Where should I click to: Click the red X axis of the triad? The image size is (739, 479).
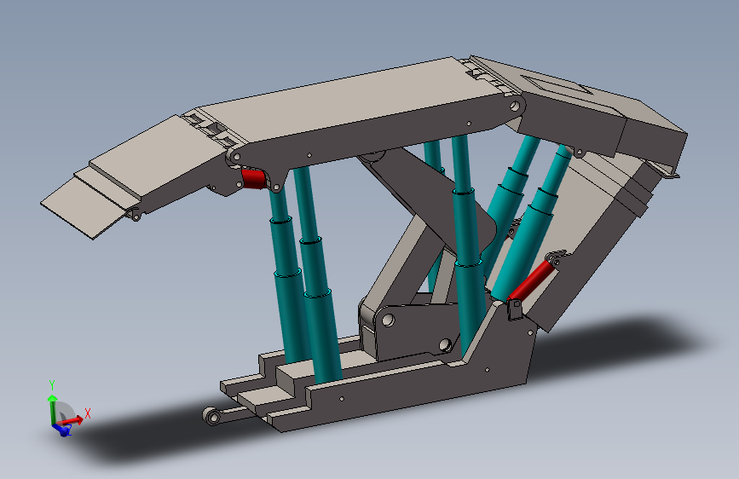(72, 419)
